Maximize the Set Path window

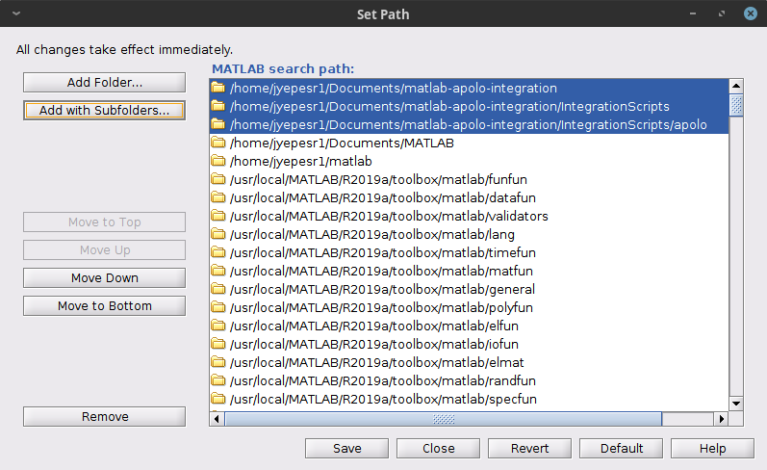pyautogui.click(x=722, y=13)
